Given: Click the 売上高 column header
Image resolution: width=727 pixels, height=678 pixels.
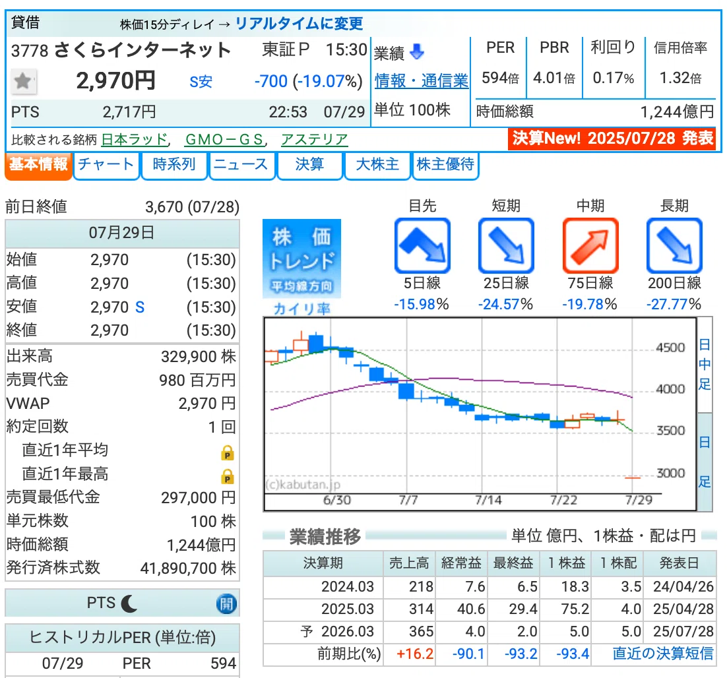Looking at the screenshot, I should coord(409,563).
